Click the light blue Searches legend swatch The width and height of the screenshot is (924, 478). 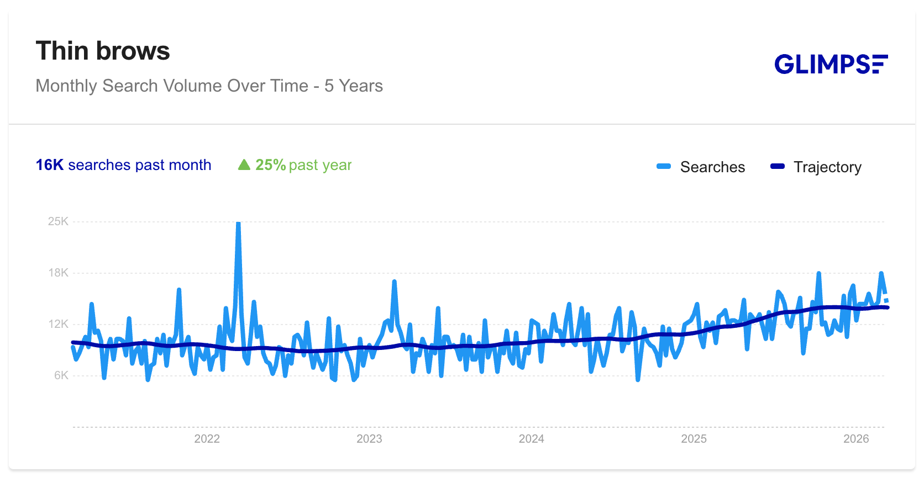tap(663, 167)
